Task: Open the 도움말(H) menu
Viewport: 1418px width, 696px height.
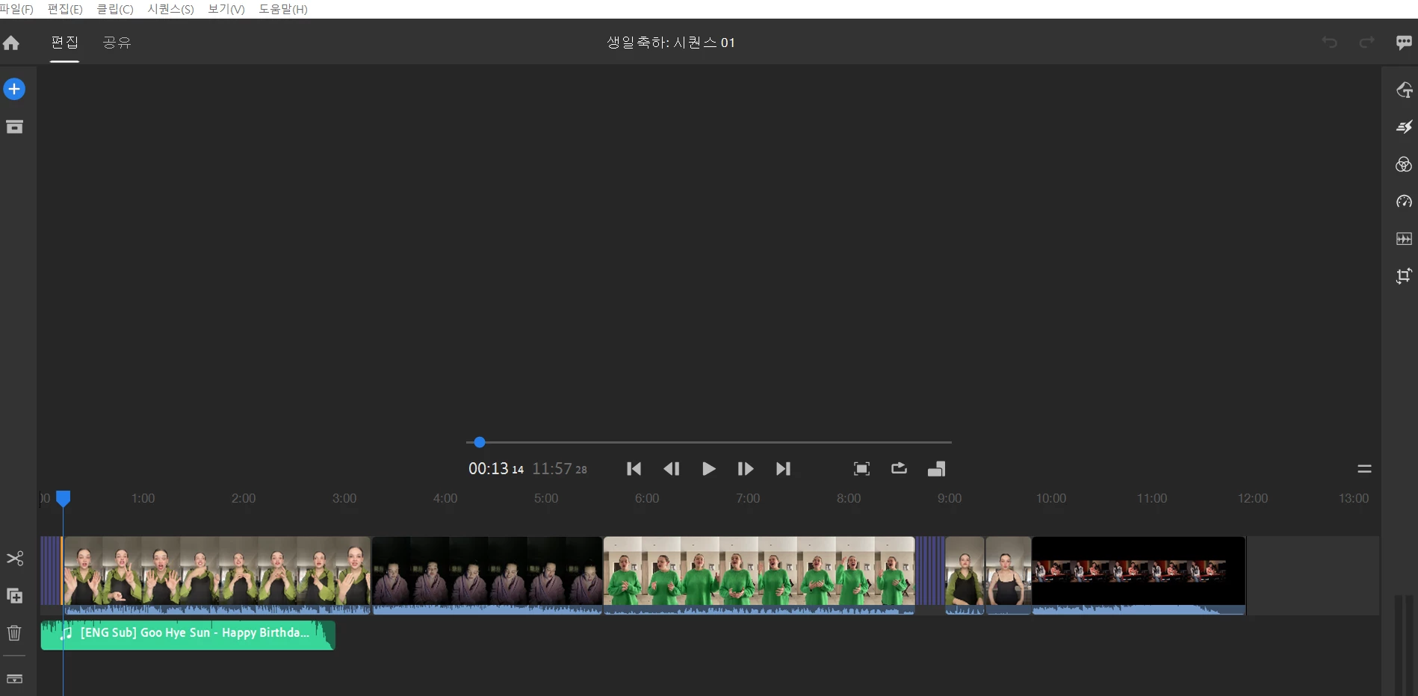Action: point(283,9)
